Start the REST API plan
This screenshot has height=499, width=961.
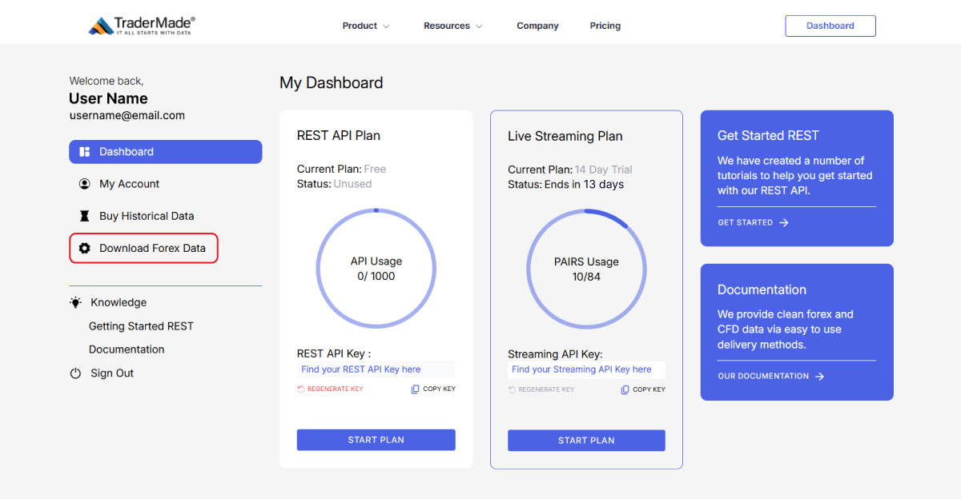[x=376, y=440]
